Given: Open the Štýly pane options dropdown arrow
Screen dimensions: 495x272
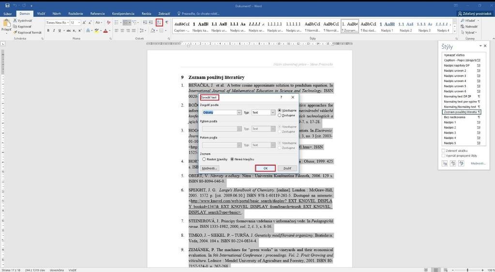Looking at the screenshot, I should pos(480,46).
